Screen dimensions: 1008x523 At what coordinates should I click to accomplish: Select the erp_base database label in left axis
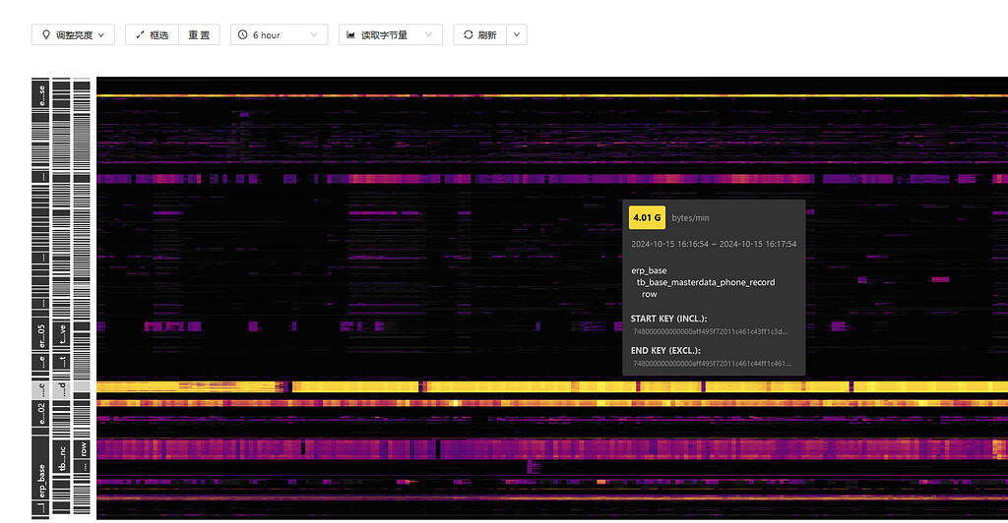coord(41,481)
